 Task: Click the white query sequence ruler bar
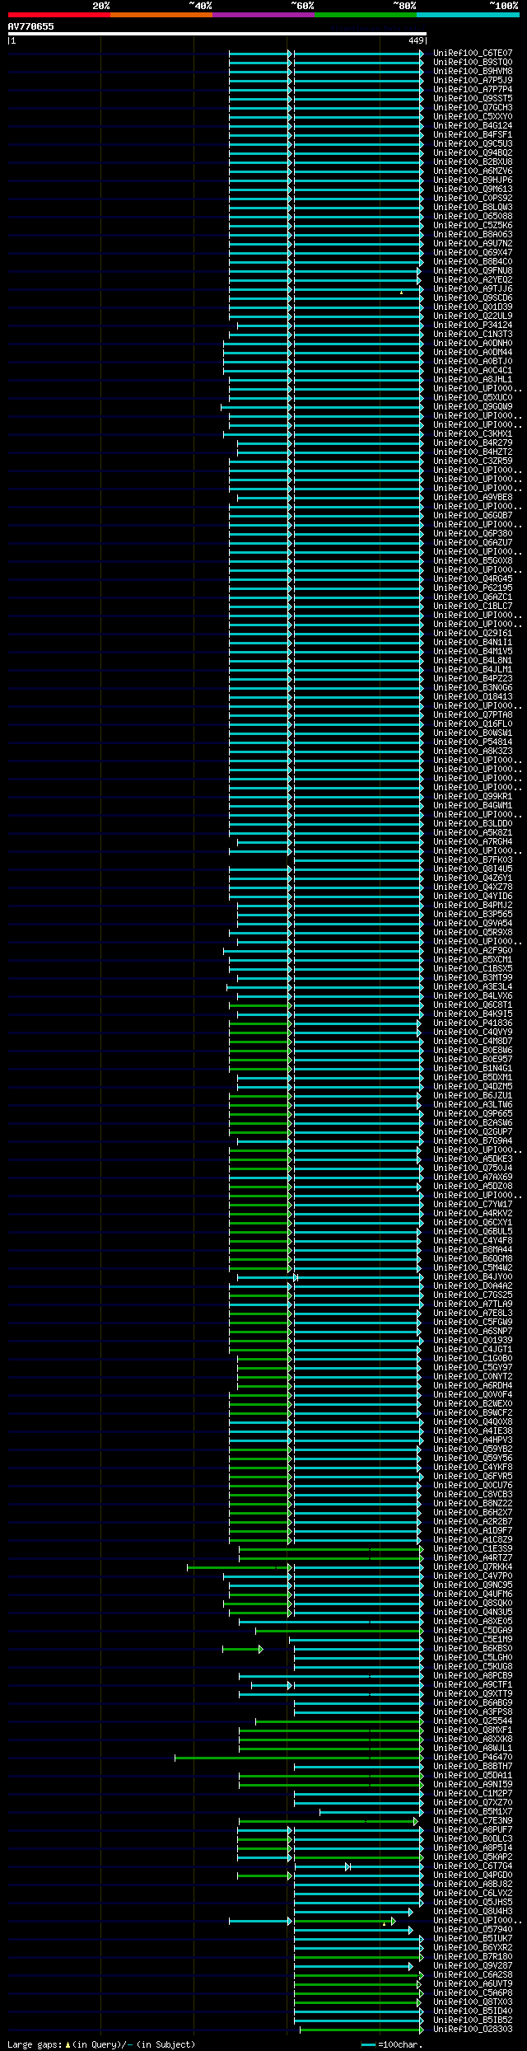point(217,34)
